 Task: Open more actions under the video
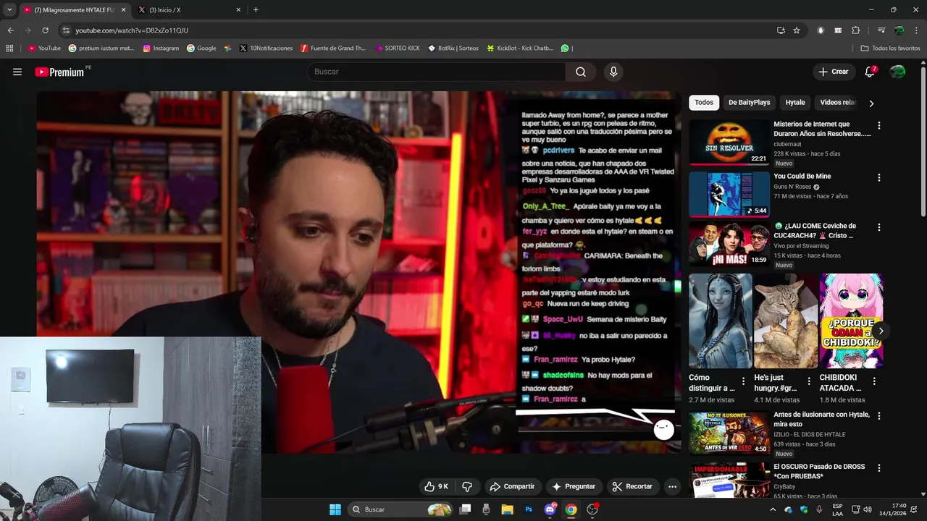(x=672, y=486)
